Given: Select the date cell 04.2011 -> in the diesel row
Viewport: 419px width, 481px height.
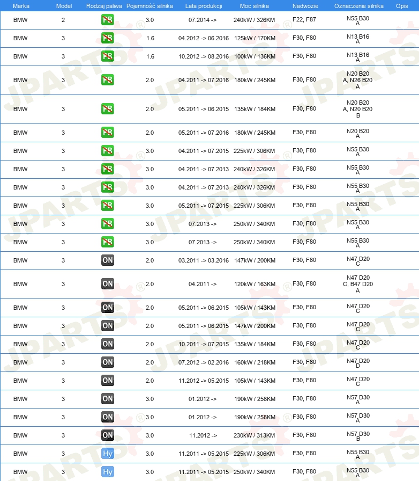Looking at the screenshot, I should [x=203, y=284].
